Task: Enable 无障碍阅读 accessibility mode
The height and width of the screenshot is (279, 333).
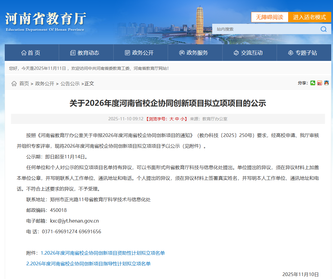Action: [x=269, y=17]
